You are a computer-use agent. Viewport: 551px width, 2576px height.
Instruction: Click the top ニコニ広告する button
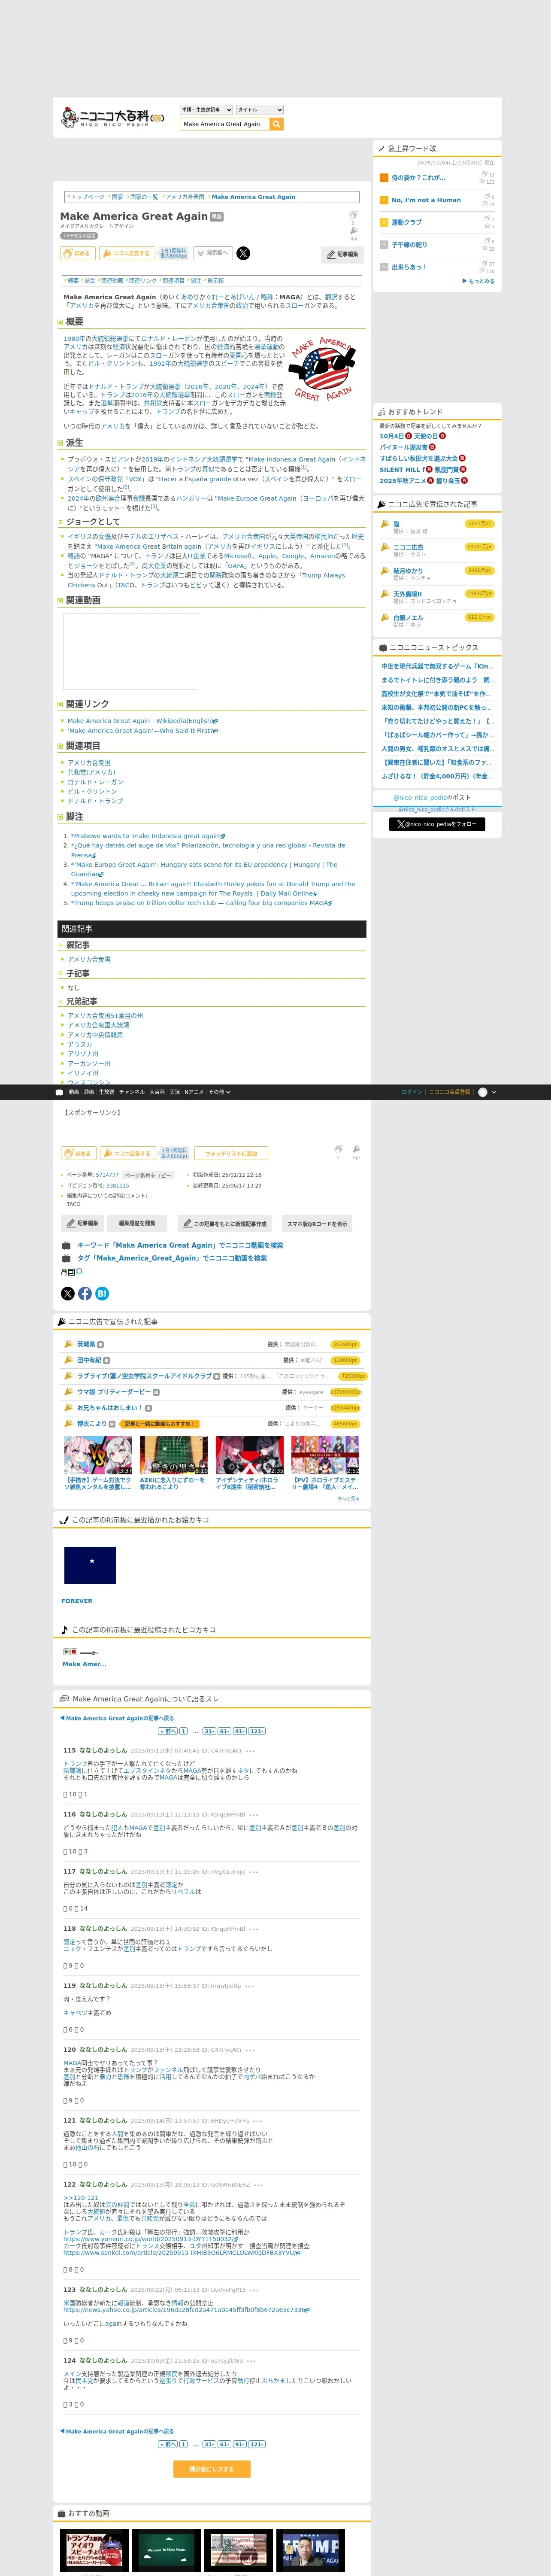point(127,253)
